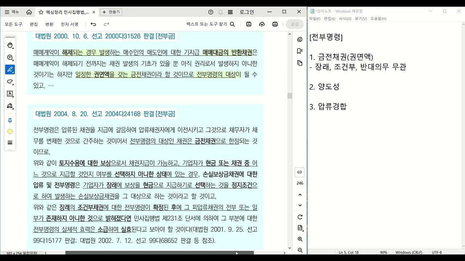Open the line thickness options icon
This screenshot has width=465, height=261.
tap(10, 142)
